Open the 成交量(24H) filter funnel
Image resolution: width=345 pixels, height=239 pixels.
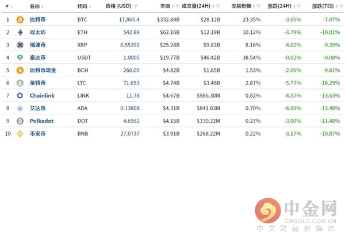click(218, 6)
